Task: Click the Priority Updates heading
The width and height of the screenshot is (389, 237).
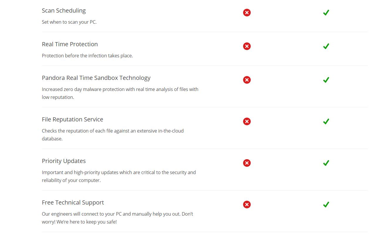Action: click(64, 161)
